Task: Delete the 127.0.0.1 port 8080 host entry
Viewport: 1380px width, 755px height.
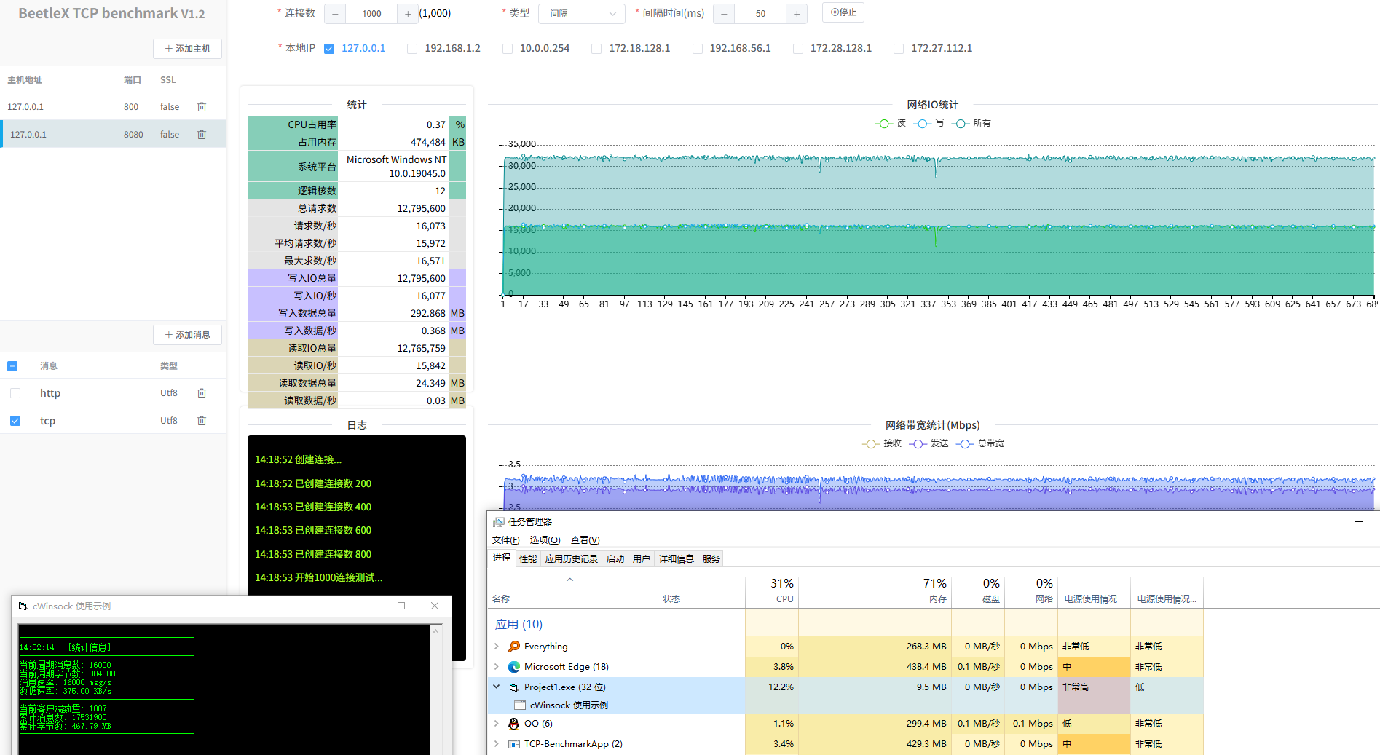Action: [202, 135]
